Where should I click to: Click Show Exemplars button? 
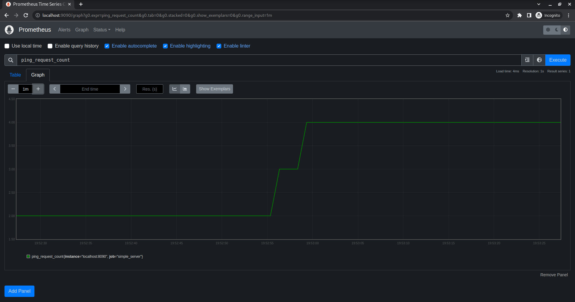point(214,89)
